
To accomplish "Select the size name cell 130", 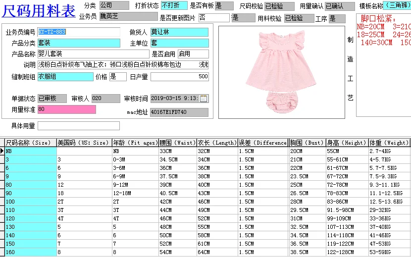I will click(x=31, y=227).
